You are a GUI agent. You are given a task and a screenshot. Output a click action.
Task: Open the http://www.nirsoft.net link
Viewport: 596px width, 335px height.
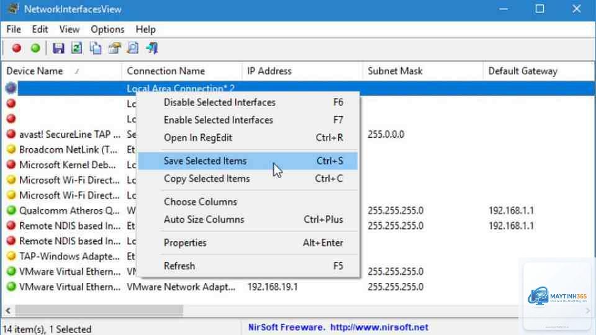pos(379,327)
